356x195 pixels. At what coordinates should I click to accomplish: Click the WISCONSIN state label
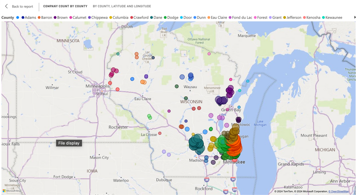(191, 102)
